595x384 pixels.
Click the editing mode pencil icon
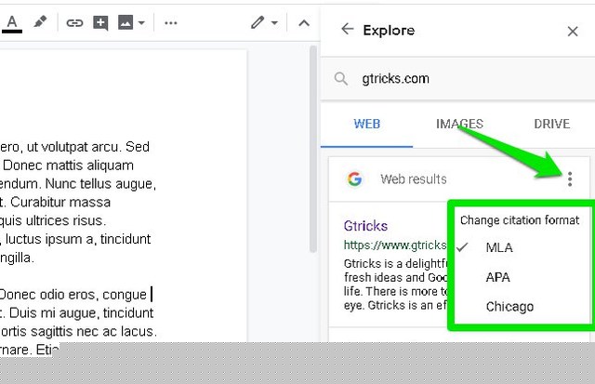258,22
